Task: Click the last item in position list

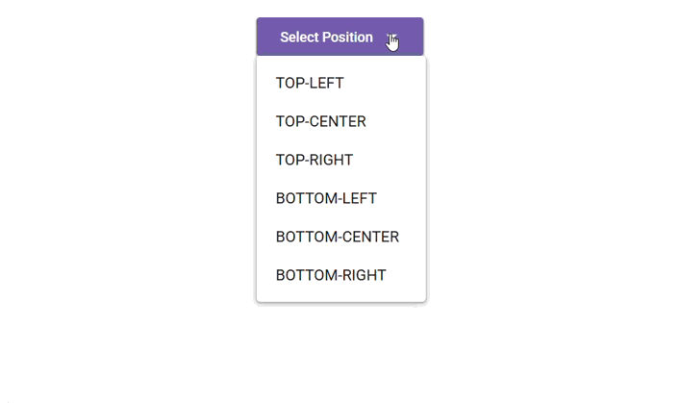Action: [331, 276]
